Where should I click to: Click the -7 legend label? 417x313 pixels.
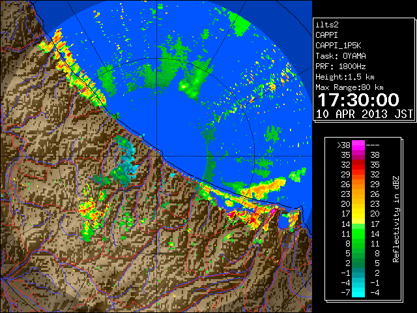345,293
